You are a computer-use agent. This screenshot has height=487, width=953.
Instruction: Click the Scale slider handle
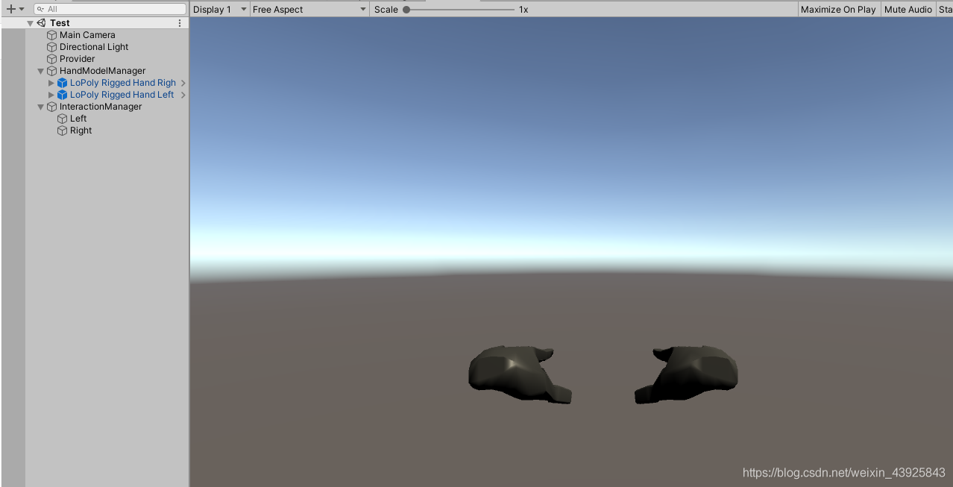pyautogui.click(x=406, y=10)
